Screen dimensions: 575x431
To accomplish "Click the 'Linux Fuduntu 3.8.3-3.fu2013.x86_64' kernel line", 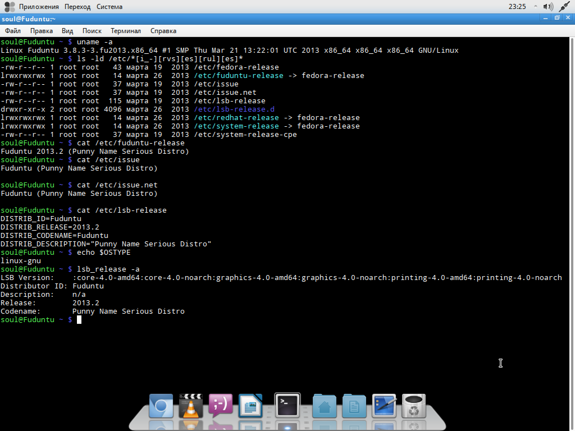I will 230,50.
